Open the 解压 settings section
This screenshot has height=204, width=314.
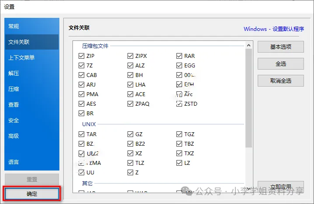32,74
